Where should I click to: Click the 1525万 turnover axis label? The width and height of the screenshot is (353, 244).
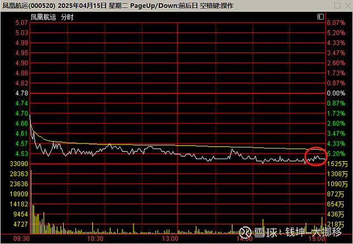pos(337,164)
